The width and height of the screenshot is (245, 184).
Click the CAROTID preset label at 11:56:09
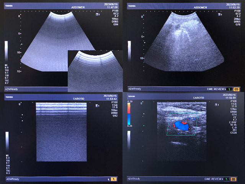click(199, 98)
